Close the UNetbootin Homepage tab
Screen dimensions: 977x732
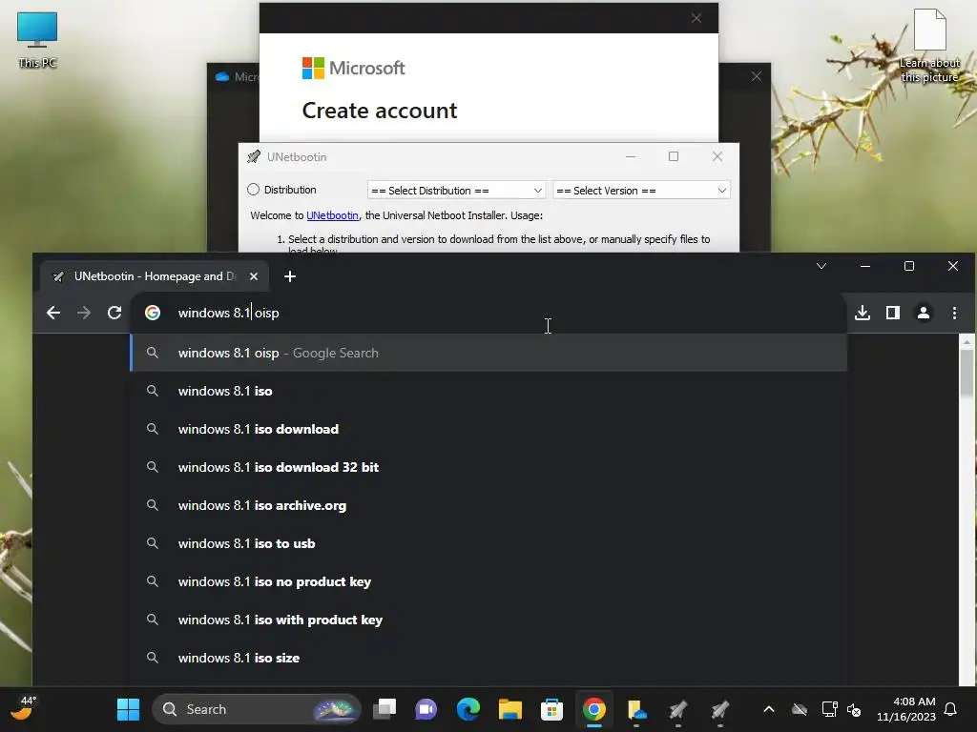[254, 276]
